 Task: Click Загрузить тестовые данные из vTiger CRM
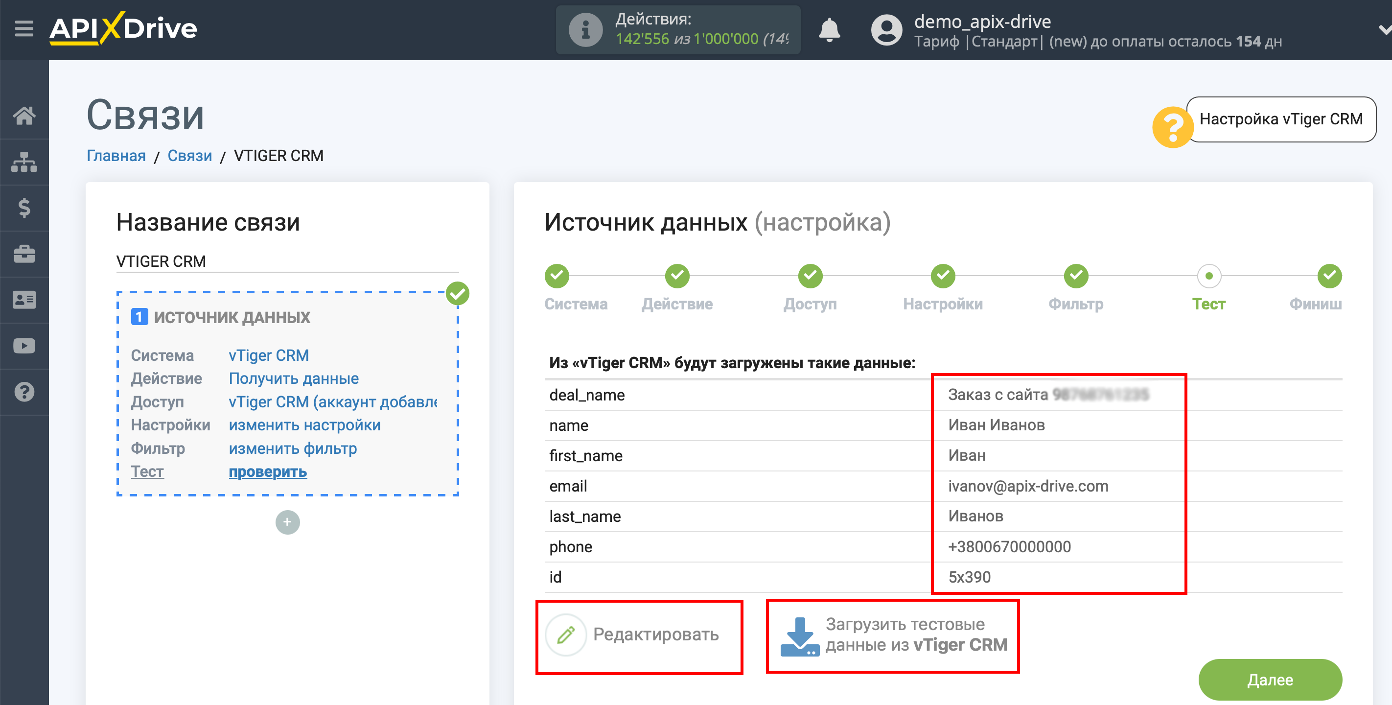pyautogui.click(x=916, y=634)
